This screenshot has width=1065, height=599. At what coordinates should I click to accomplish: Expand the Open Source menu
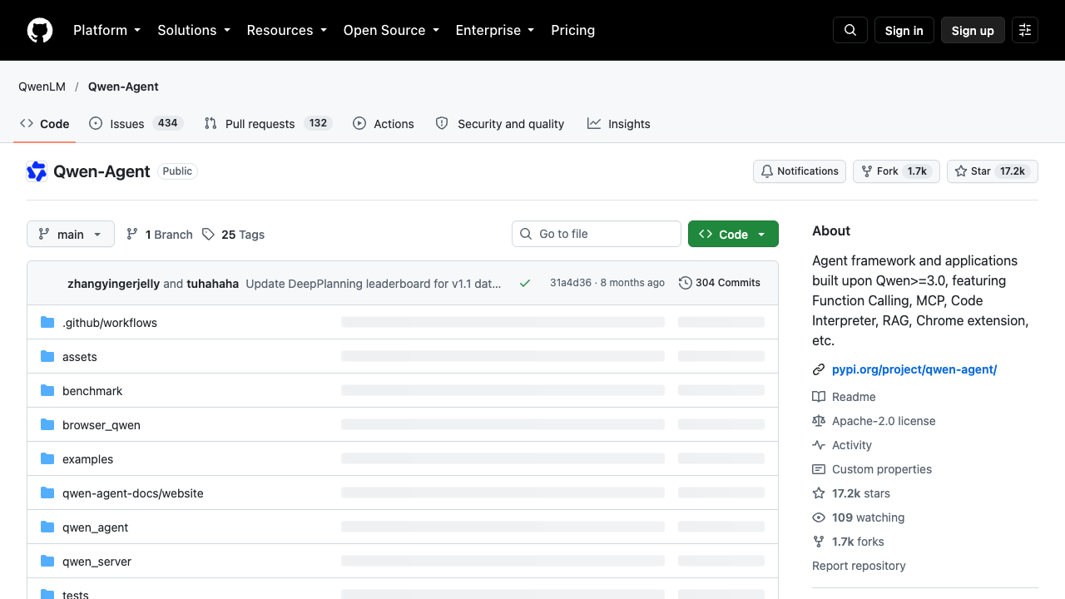(x=391, y=30)
